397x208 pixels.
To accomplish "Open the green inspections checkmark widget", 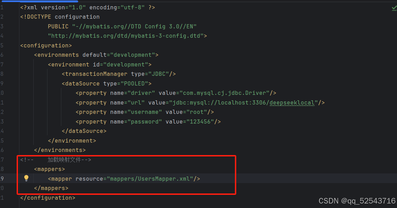I will [394, 9].
